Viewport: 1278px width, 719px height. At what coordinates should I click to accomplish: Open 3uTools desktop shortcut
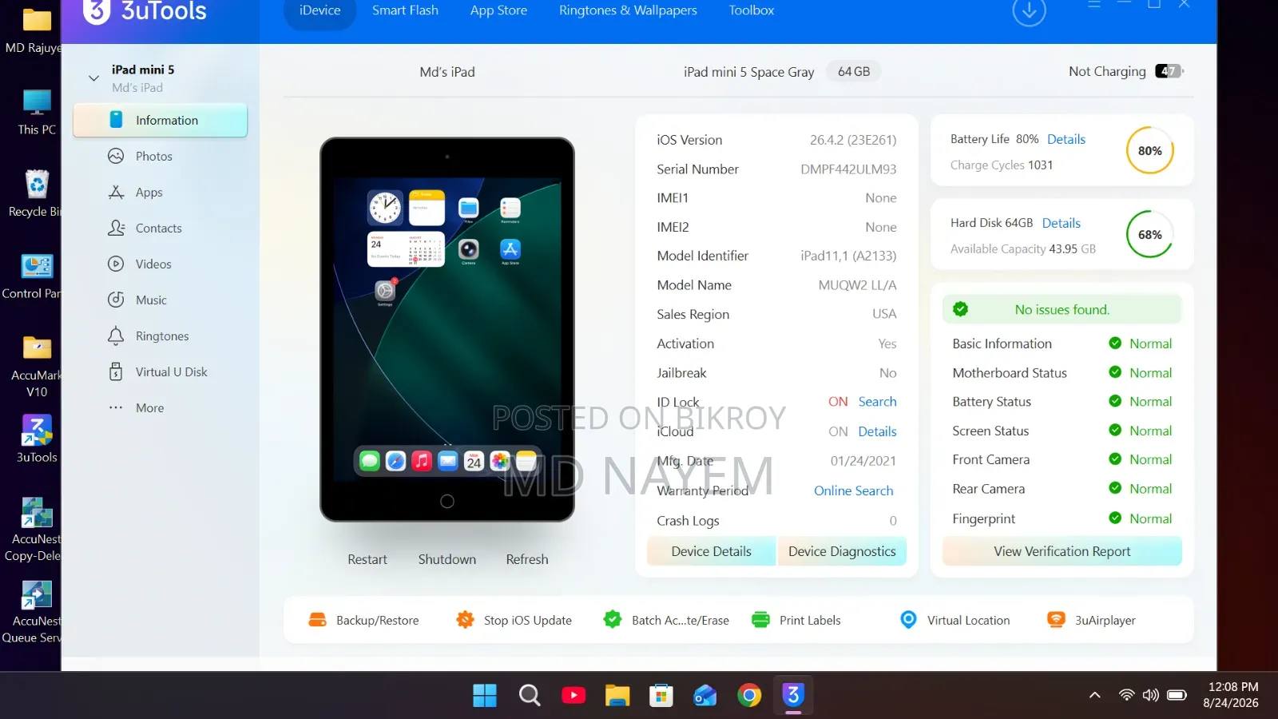[x=37, y=439]
